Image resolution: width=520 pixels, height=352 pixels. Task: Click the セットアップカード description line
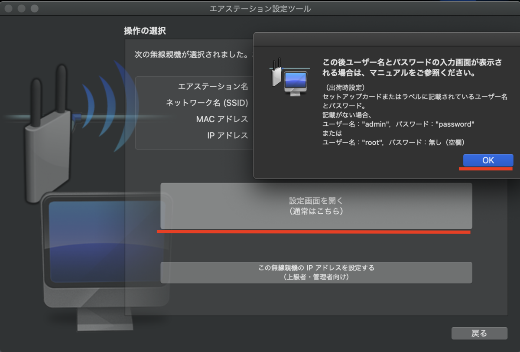point(415,101)
